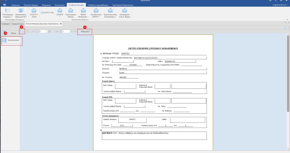Open the Εξαγωγή export dropdown
This screenshot has height=153, width=290.
click(x=85, y=31)
